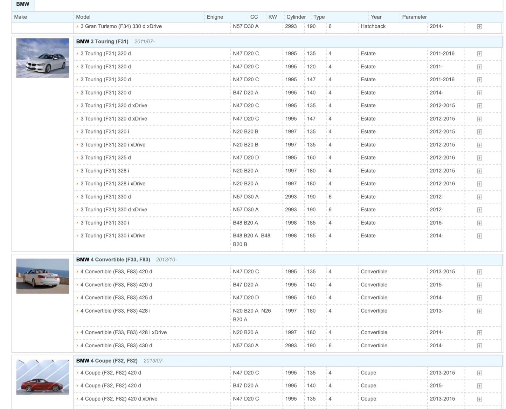This screenshot has height=409, width=506.
Task: Click plus icon for 3 Touring 320 i xDrive
Action: point(479,145)
